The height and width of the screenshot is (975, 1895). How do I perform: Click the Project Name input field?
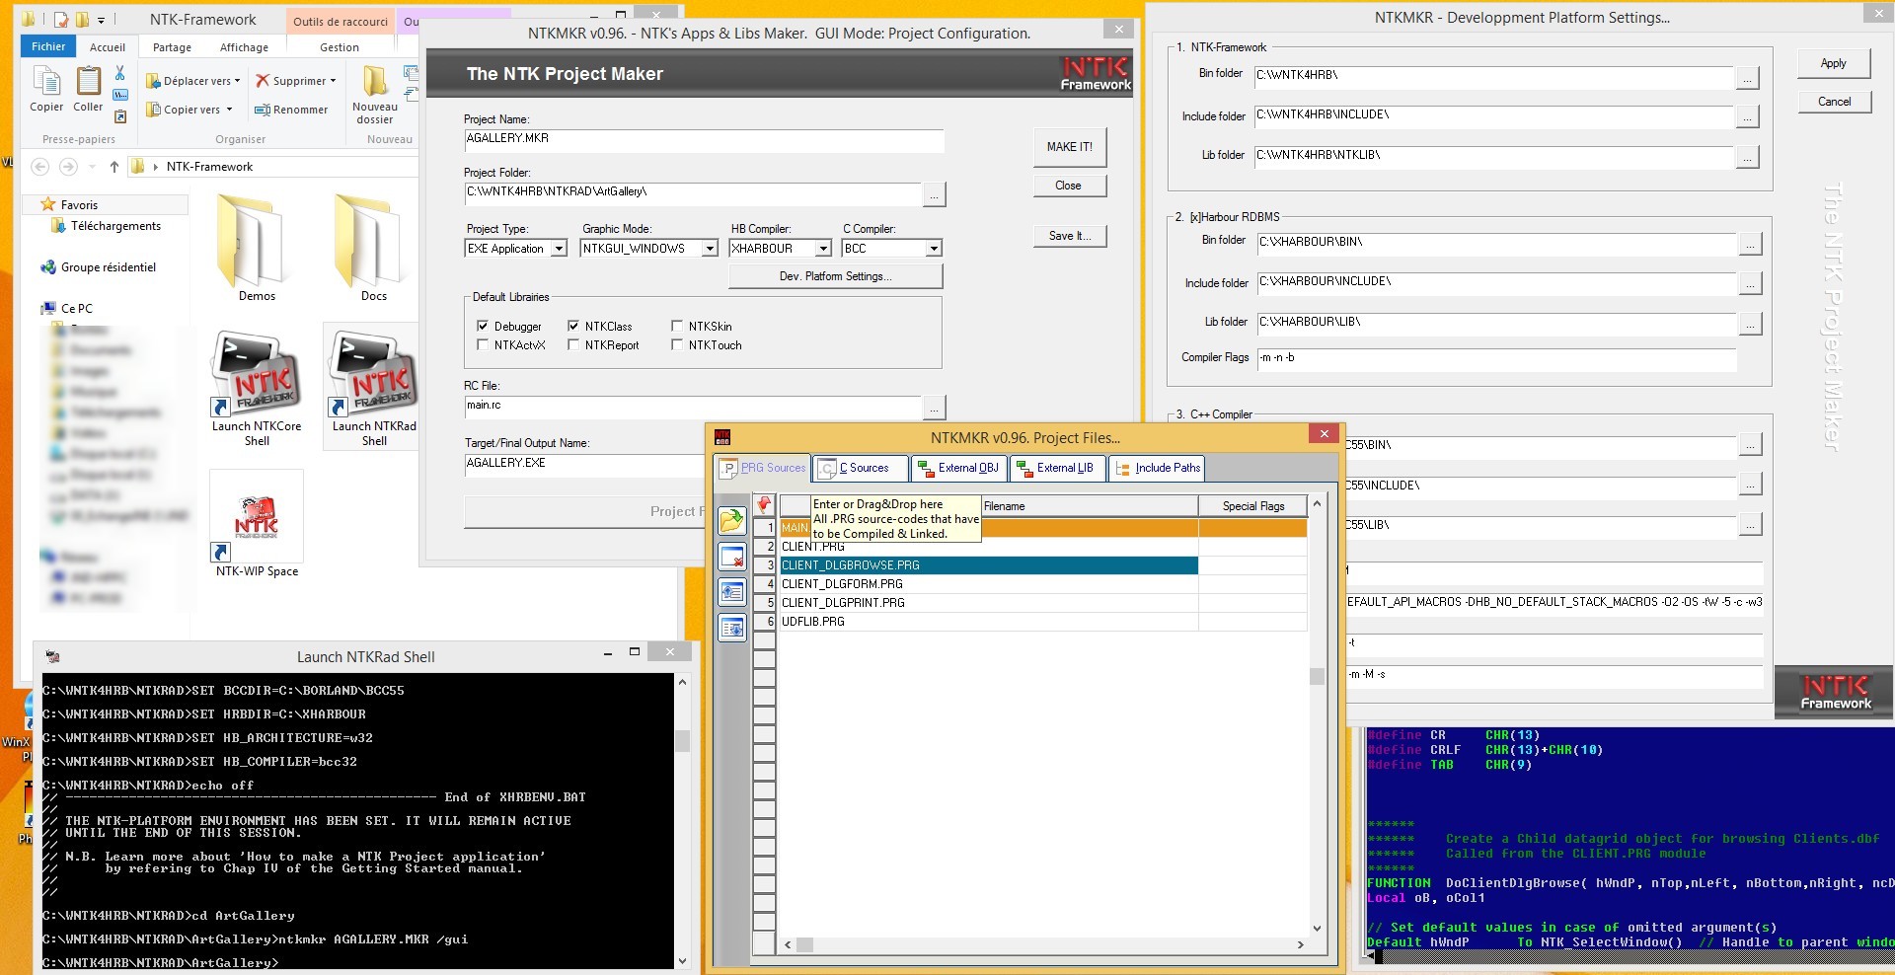704,140
